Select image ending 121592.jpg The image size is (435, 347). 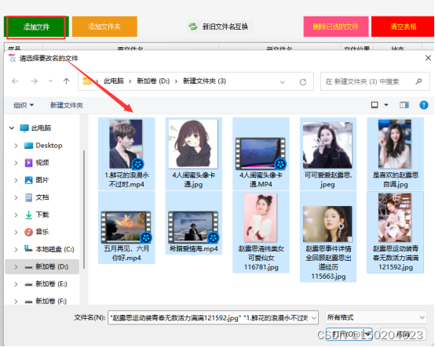click(395, 232)
